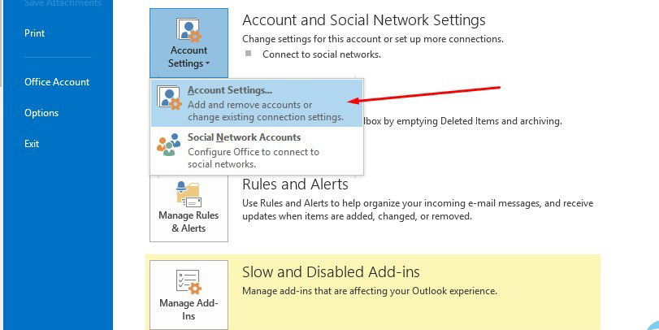Image resolution: width=659 pixels, height=330 pixels.
Task: Click Exit in the left sidebar
Action: point(32,144)
